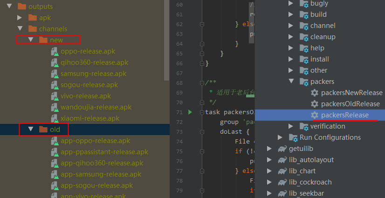Click the app-ppassistant-release.apk file icon
385x198 pixels.
click(x=55, y=152)
